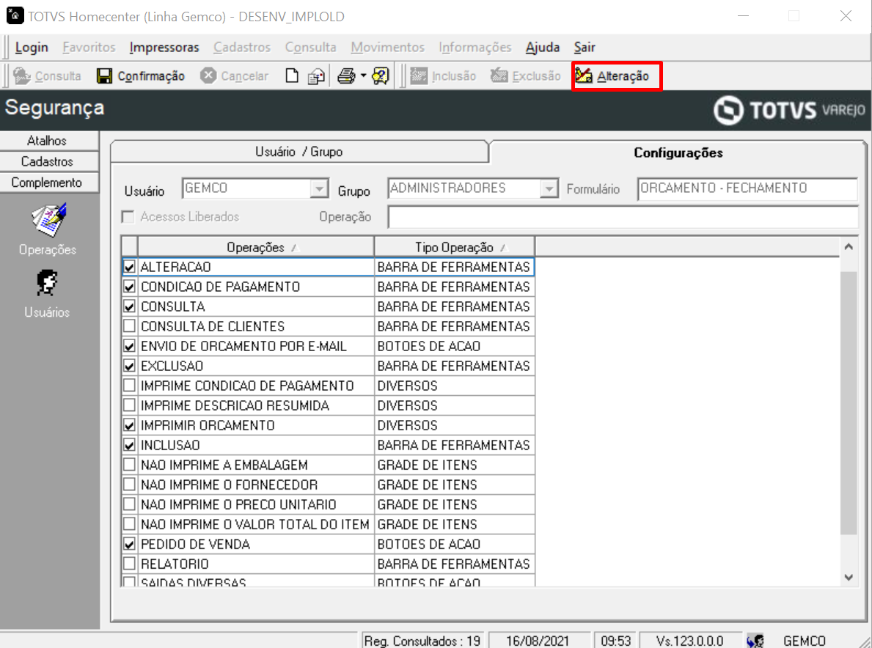Toggle the Acessos Liberados checkbox
The image size is (872, 648).
click(128, 217)
